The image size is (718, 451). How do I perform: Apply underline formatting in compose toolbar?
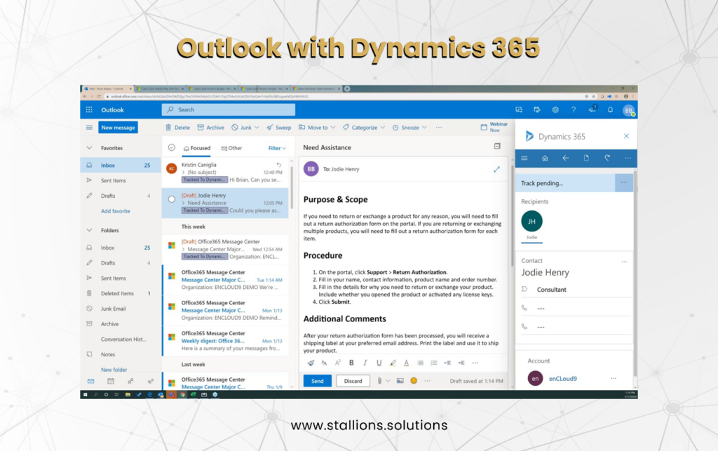(379, 363)
